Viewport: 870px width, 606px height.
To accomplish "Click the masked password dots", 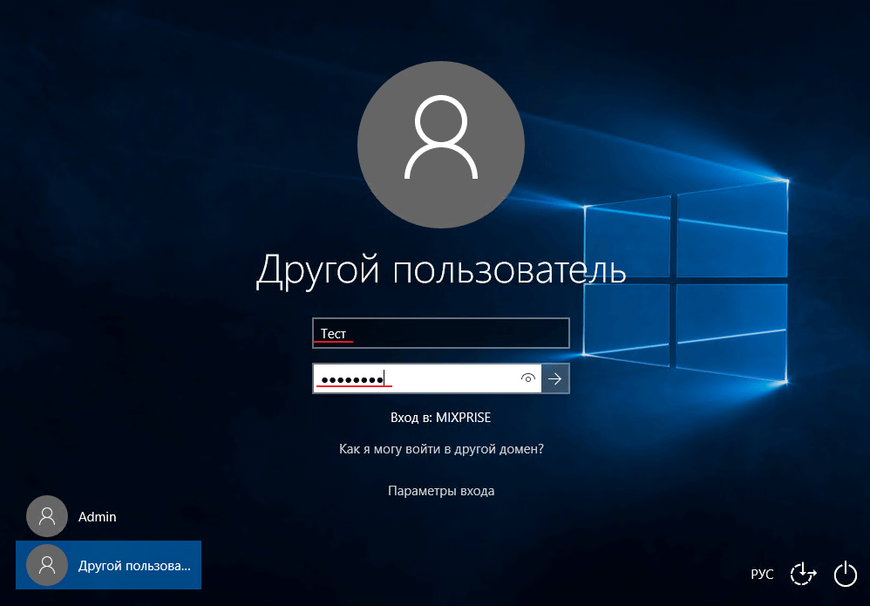I will [x=352, y=379].
